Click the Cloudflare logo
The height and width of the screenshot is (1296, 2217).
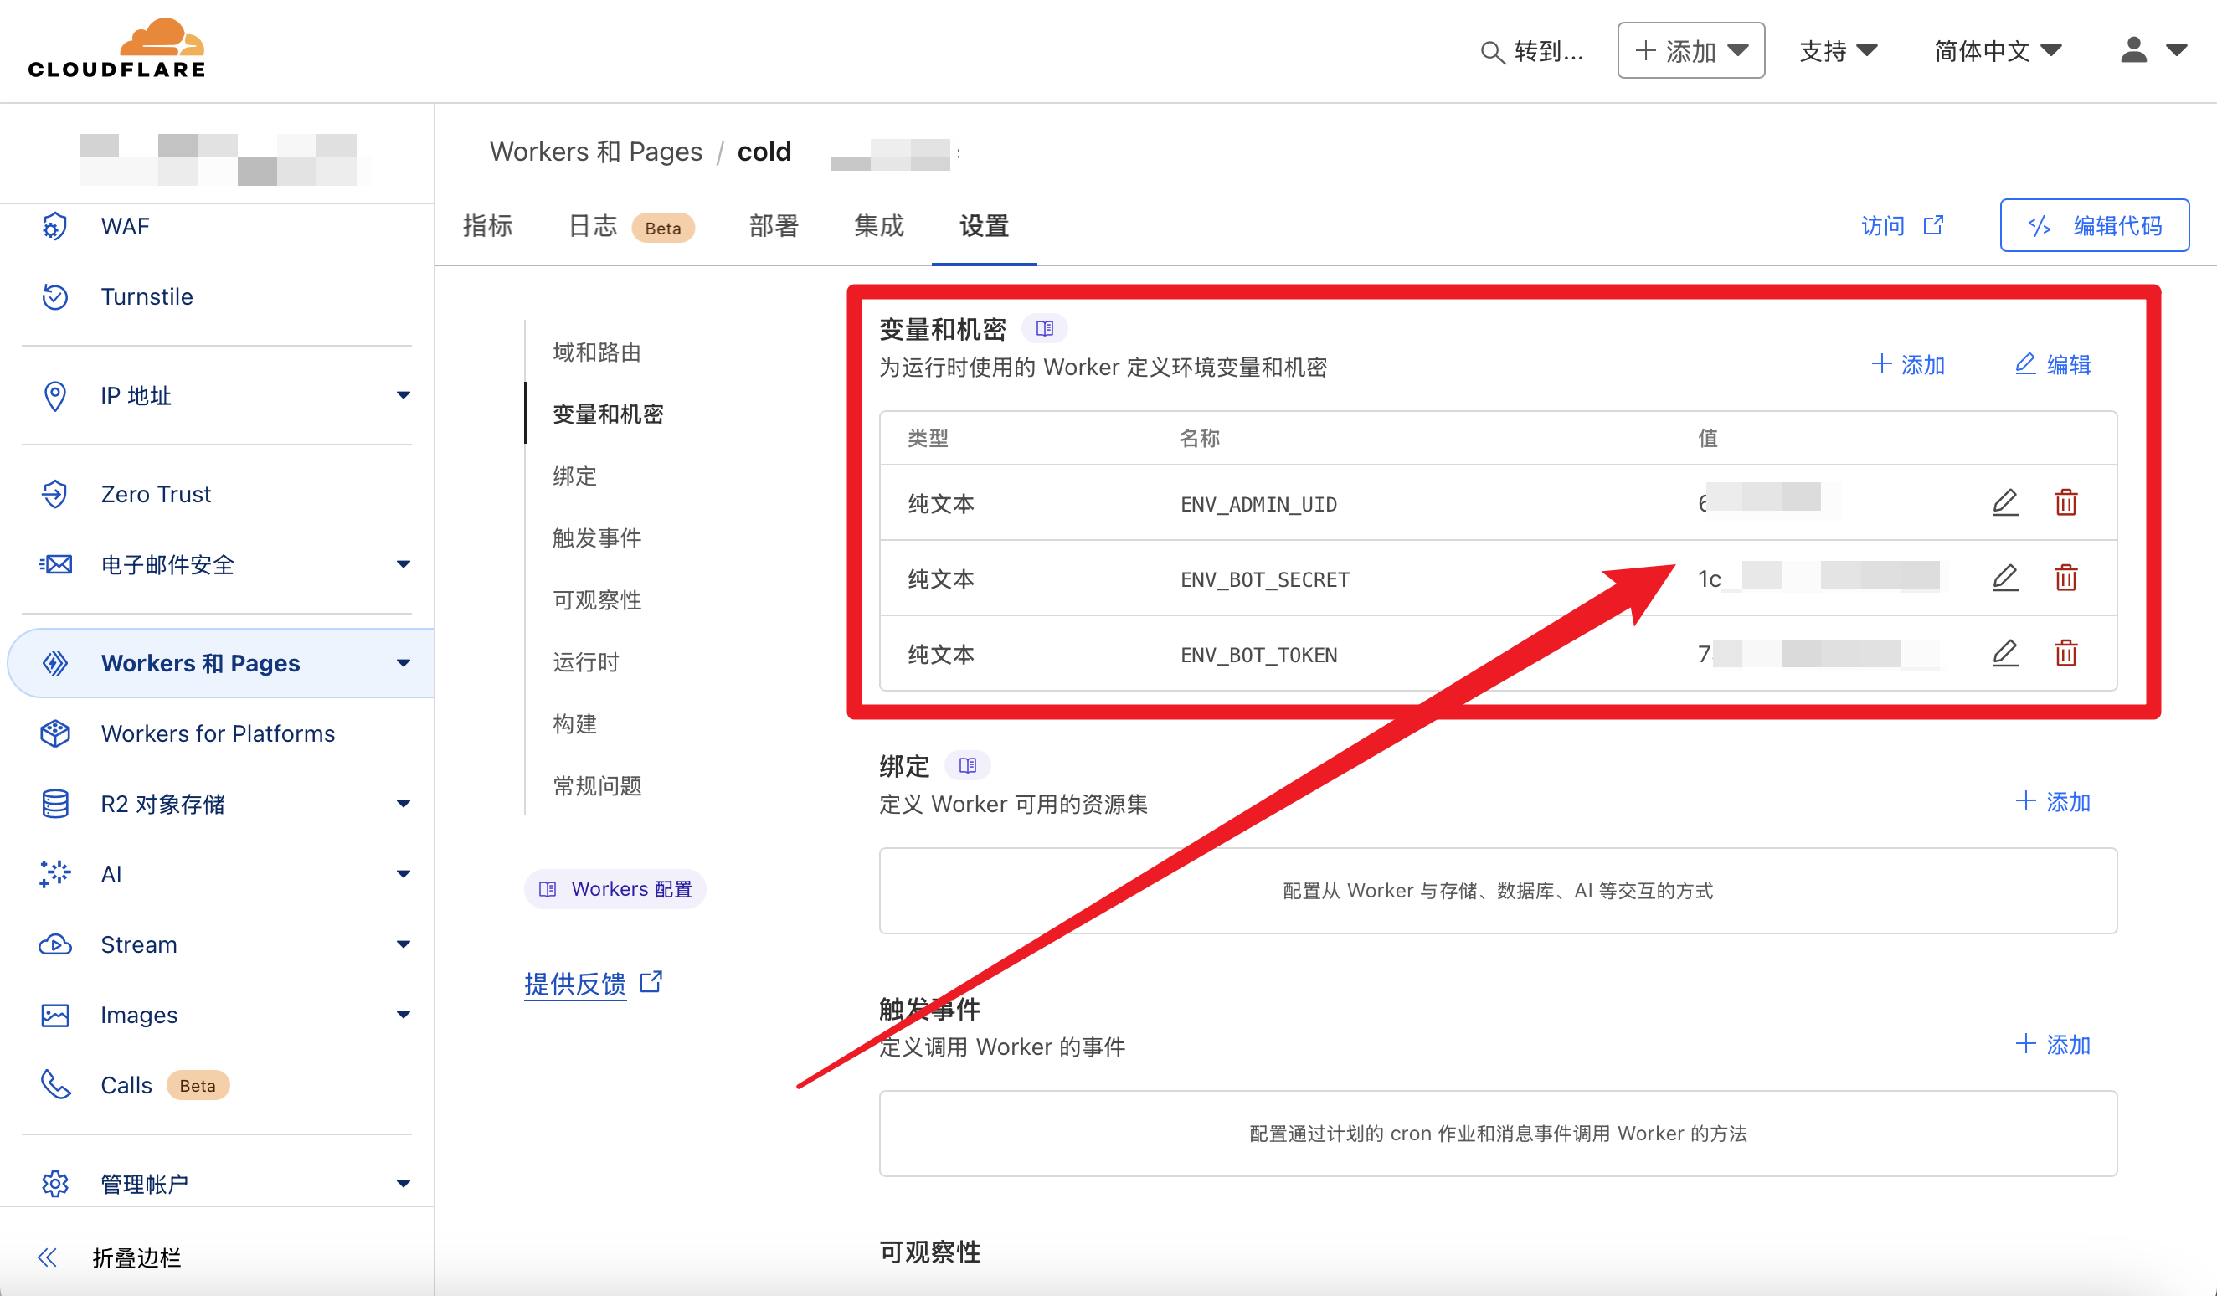(116, 49)
